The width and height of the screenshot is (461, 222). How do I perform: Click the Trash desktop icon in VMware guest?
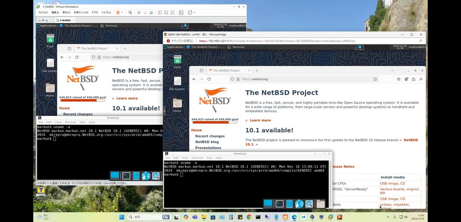pos(50,41)
